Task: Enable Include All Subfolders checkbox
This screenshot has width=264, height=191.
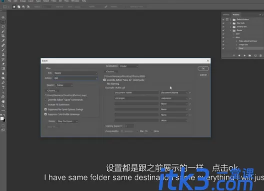Action: pos(45,105)
